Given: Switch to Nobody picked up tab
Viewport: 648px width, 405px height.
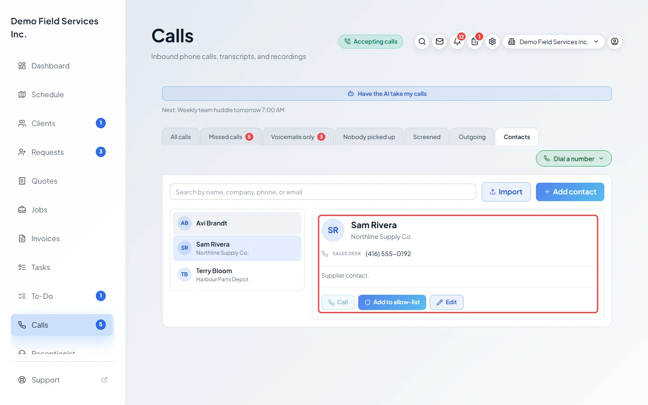Looking at the screenshot, I should [369, 137].
